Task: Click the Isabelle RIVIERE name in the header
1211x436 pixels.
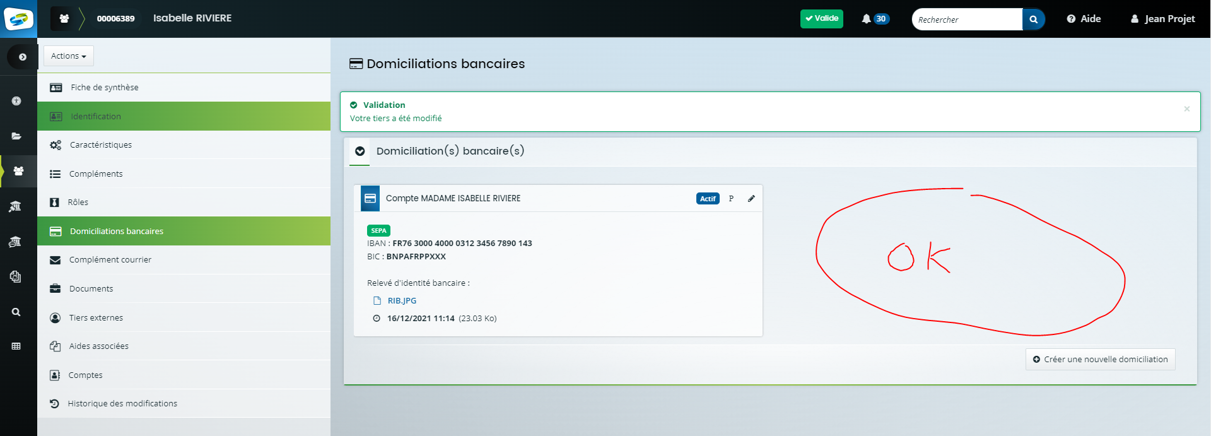Action: 192,18
